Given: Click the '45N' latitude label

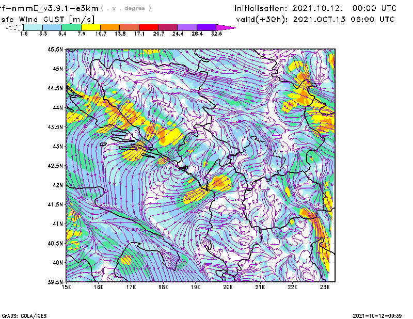Looking at the screenshot, I should pyautogui.click(x=58, y=69).
